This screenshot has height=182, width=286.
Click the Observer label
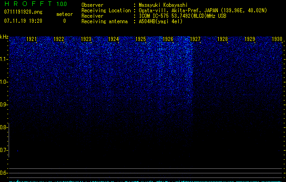point(92,5)
